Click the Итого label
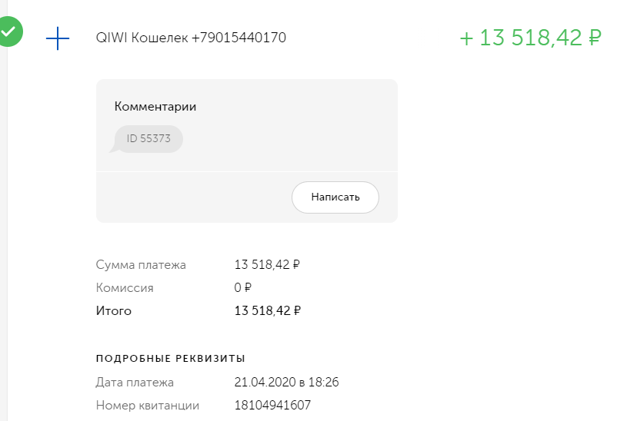The height and width of the screenshot is (421, 637). pyautogui.click(x=114, y=311)
